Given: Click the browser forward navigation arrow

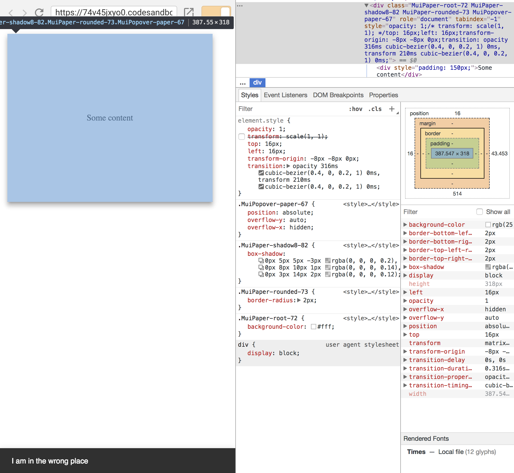Looking at the screenshot, I should (24, 12).
